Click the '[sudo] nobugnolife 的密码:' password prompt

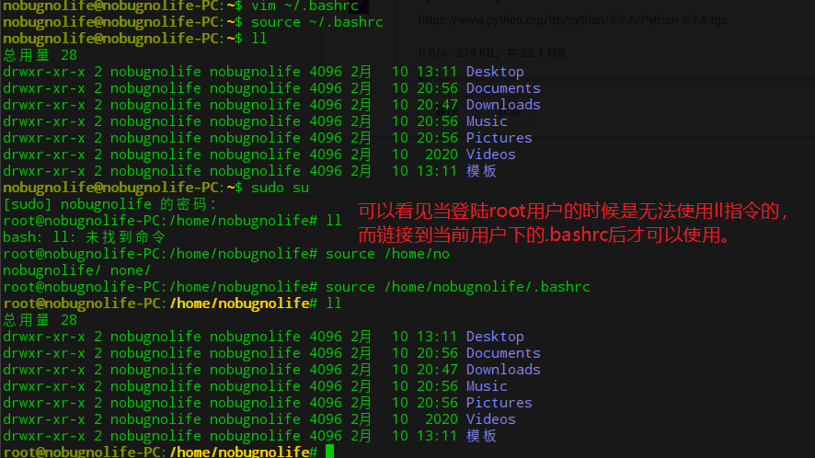click(x=109, y=204)
